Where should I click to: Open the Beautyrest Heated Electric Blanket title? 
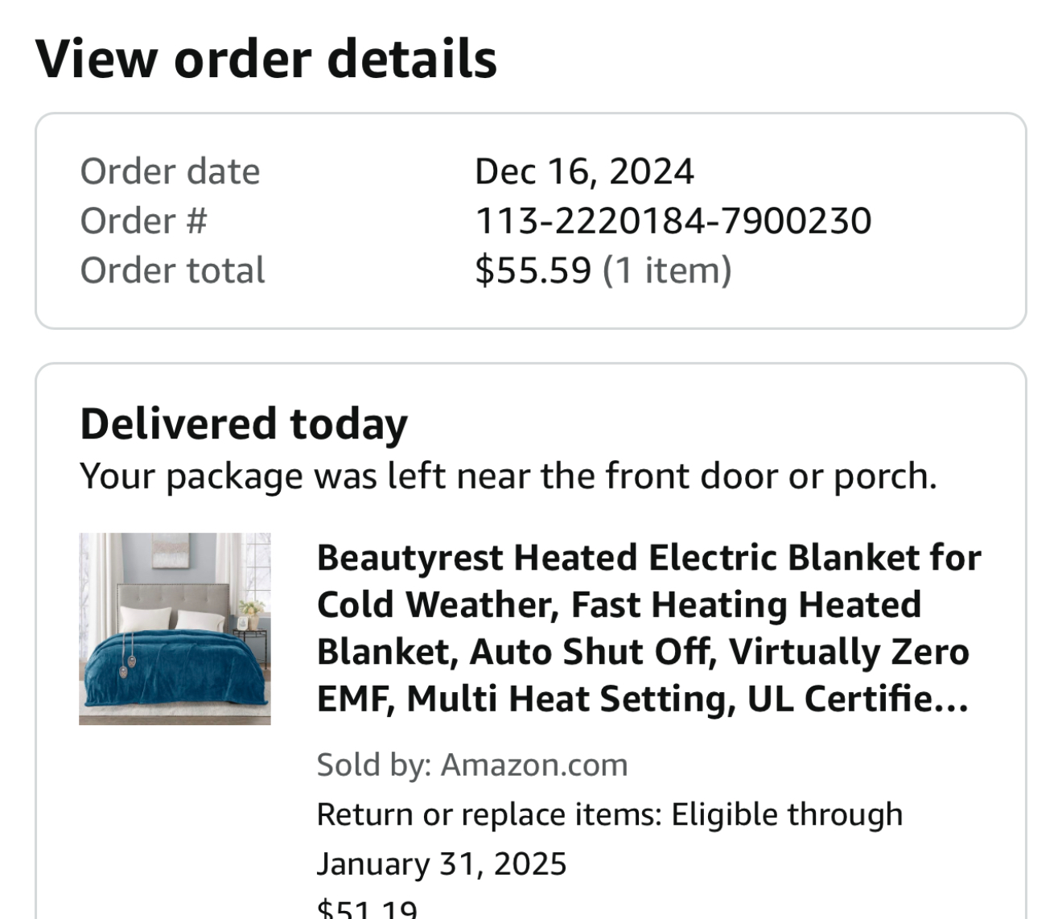pos(648,628)
